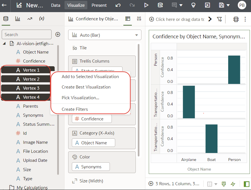The height and width of the screenshot is (190, 251).
Task: Collapse the AI-vision-jetfigh dataset tree
Action: (x=5, y=43)
